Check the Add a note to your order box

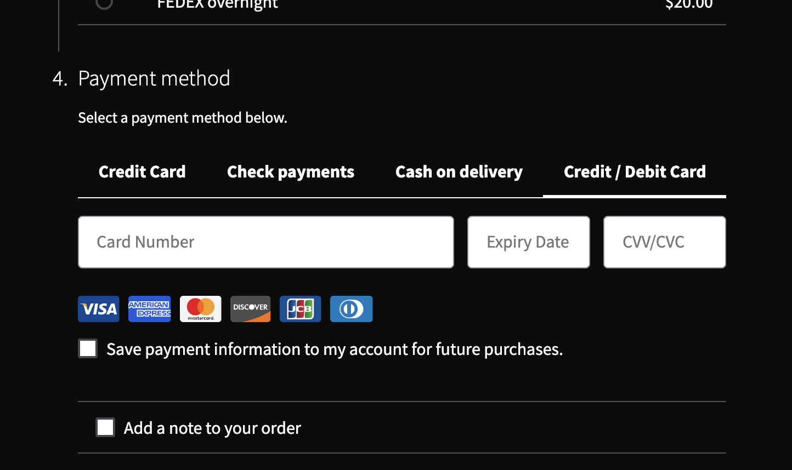click(x=105, y=427)
